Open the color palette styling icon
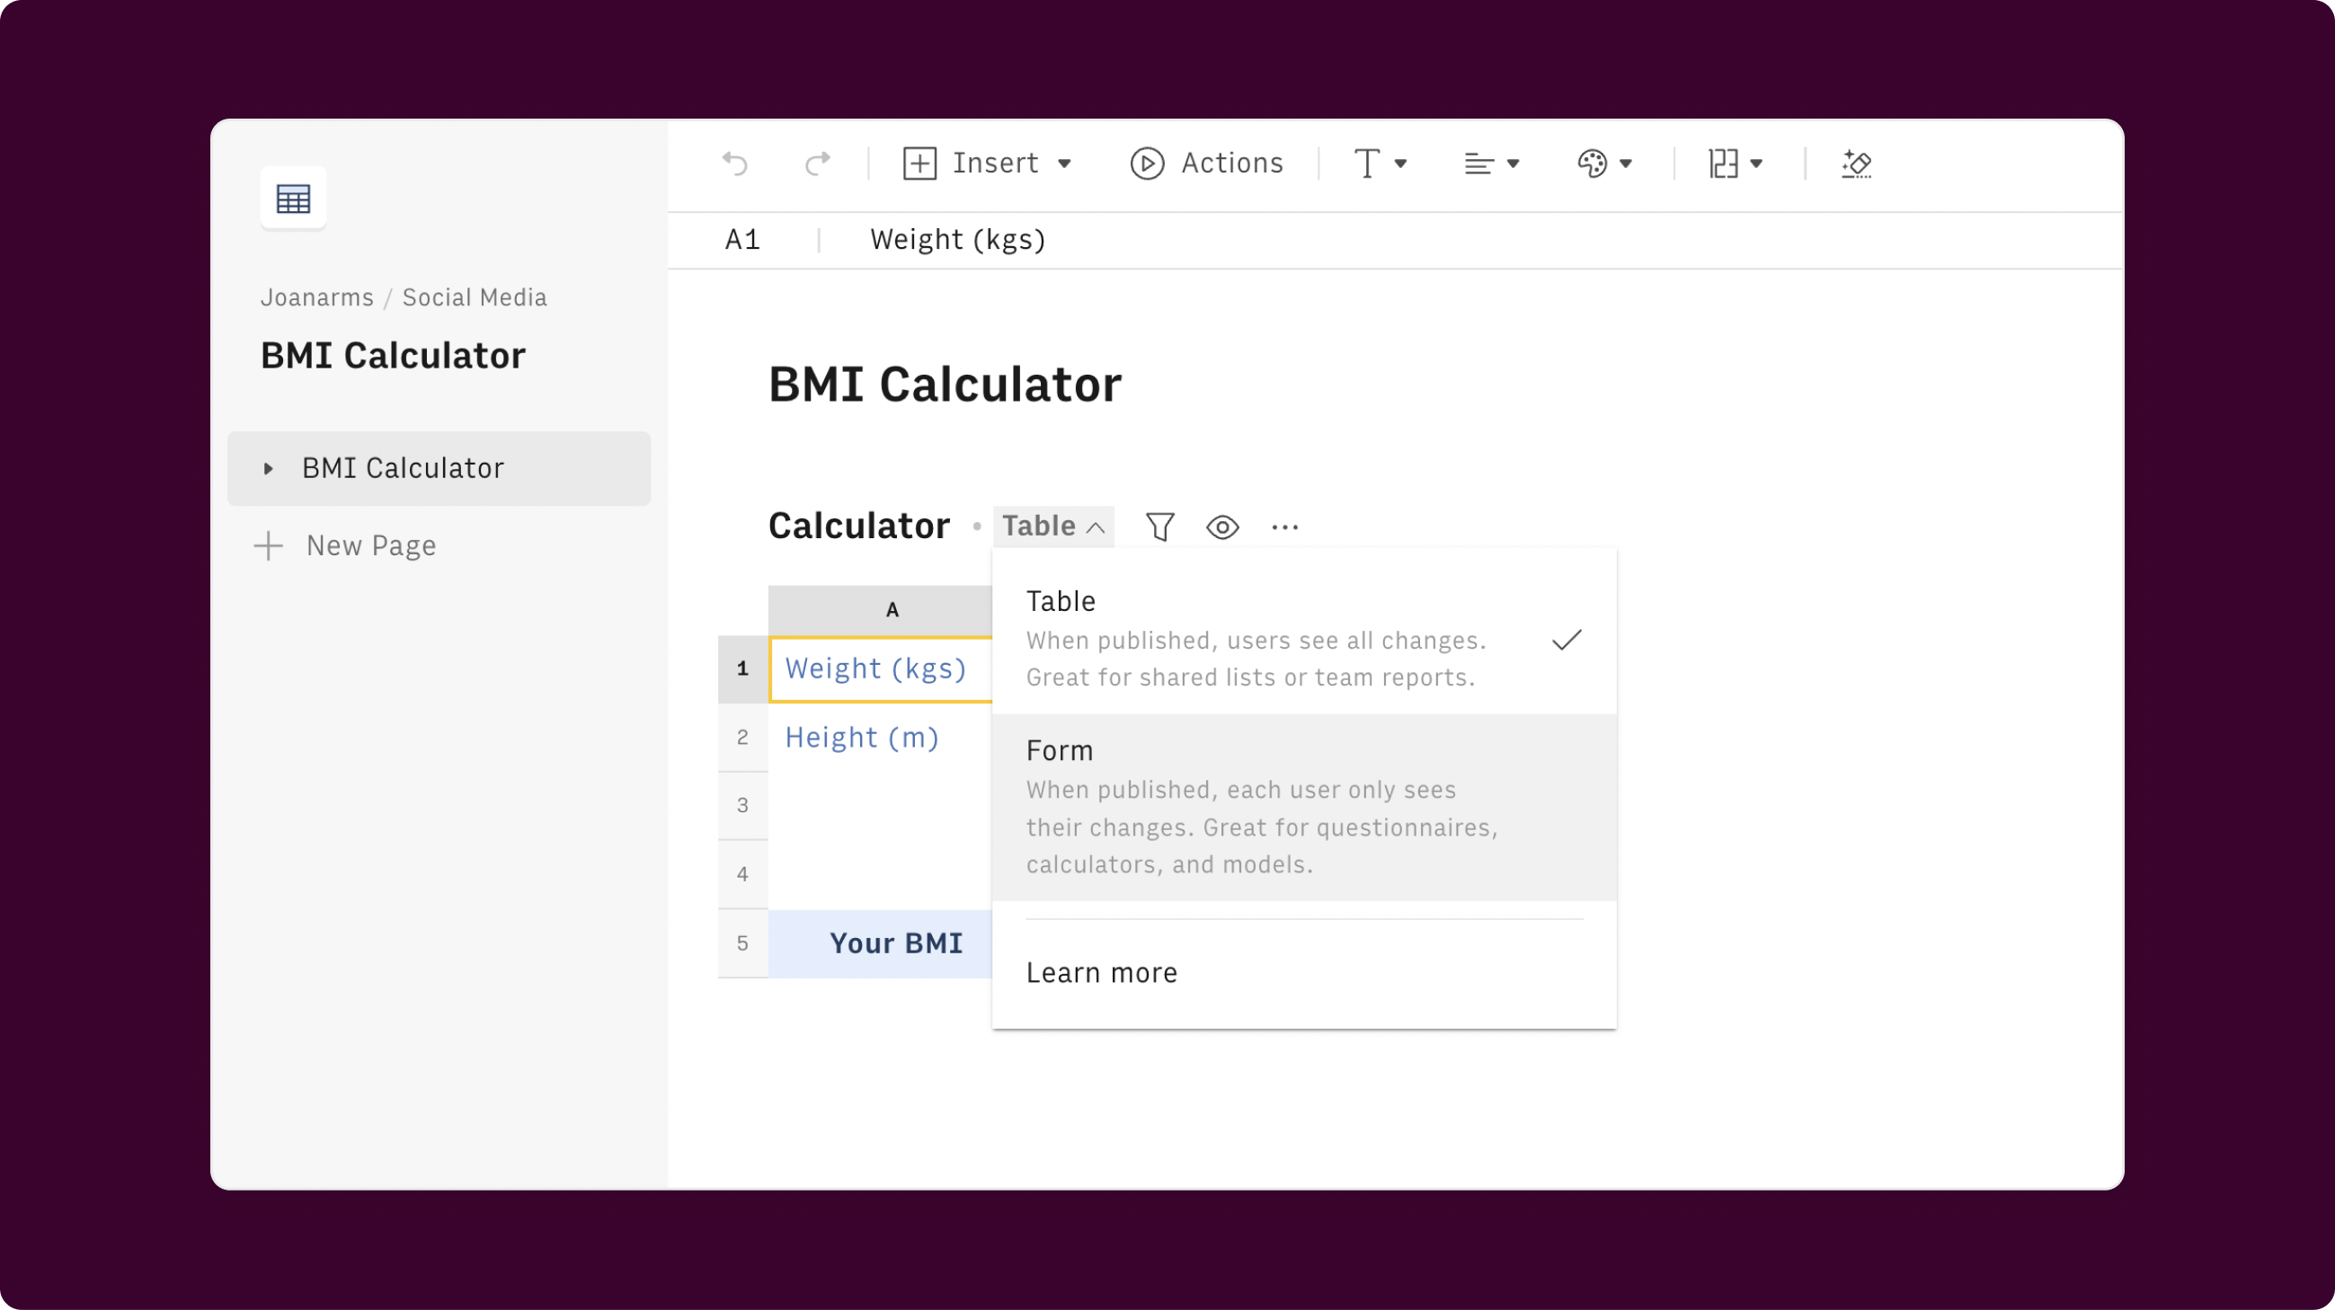Viewport: 2335px width, 1310px height. click(x=1593, y=164)
